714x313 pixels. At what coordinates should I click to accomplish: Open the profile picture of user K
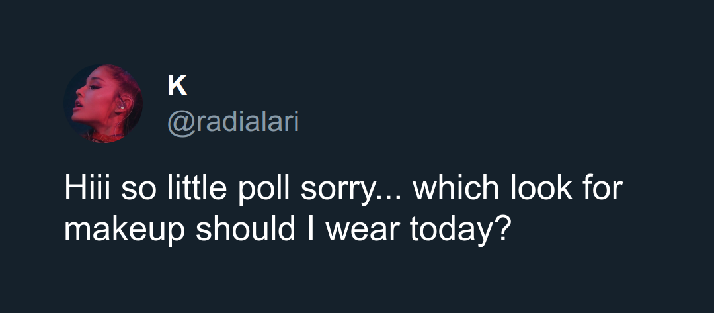coord(103,103)
